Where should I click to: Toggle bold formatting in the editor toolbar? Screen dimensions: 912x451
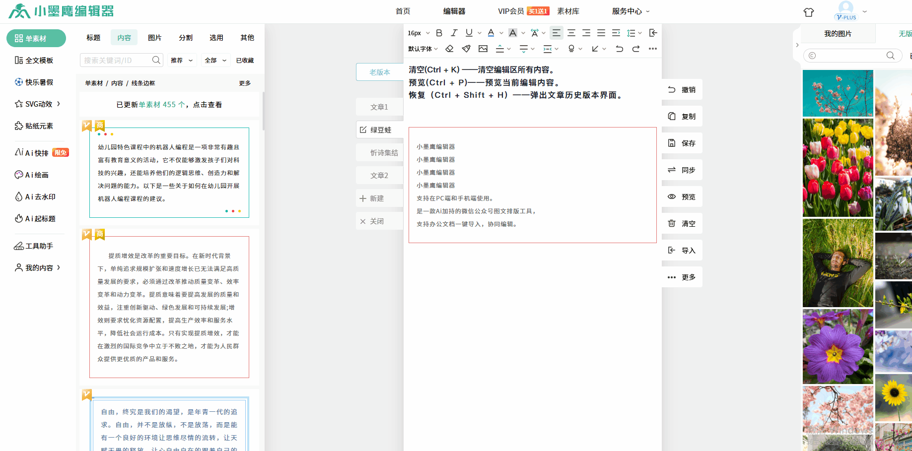click(439, 33)
